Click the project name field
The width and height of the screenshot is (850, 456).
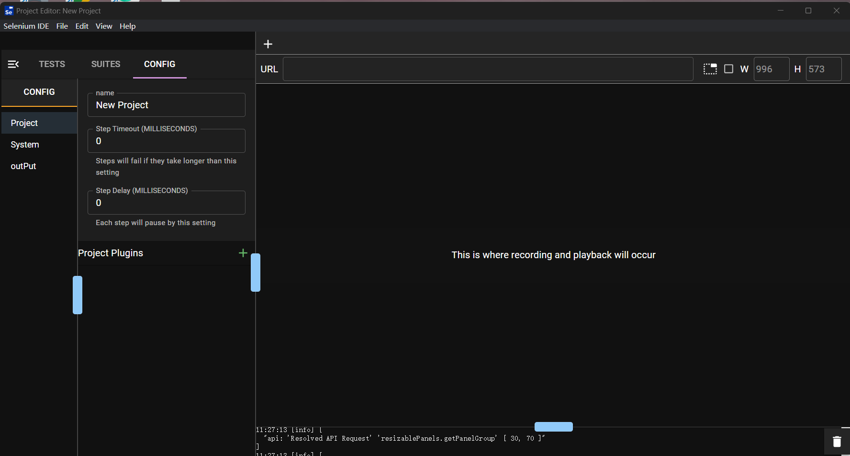coord(167,105)
